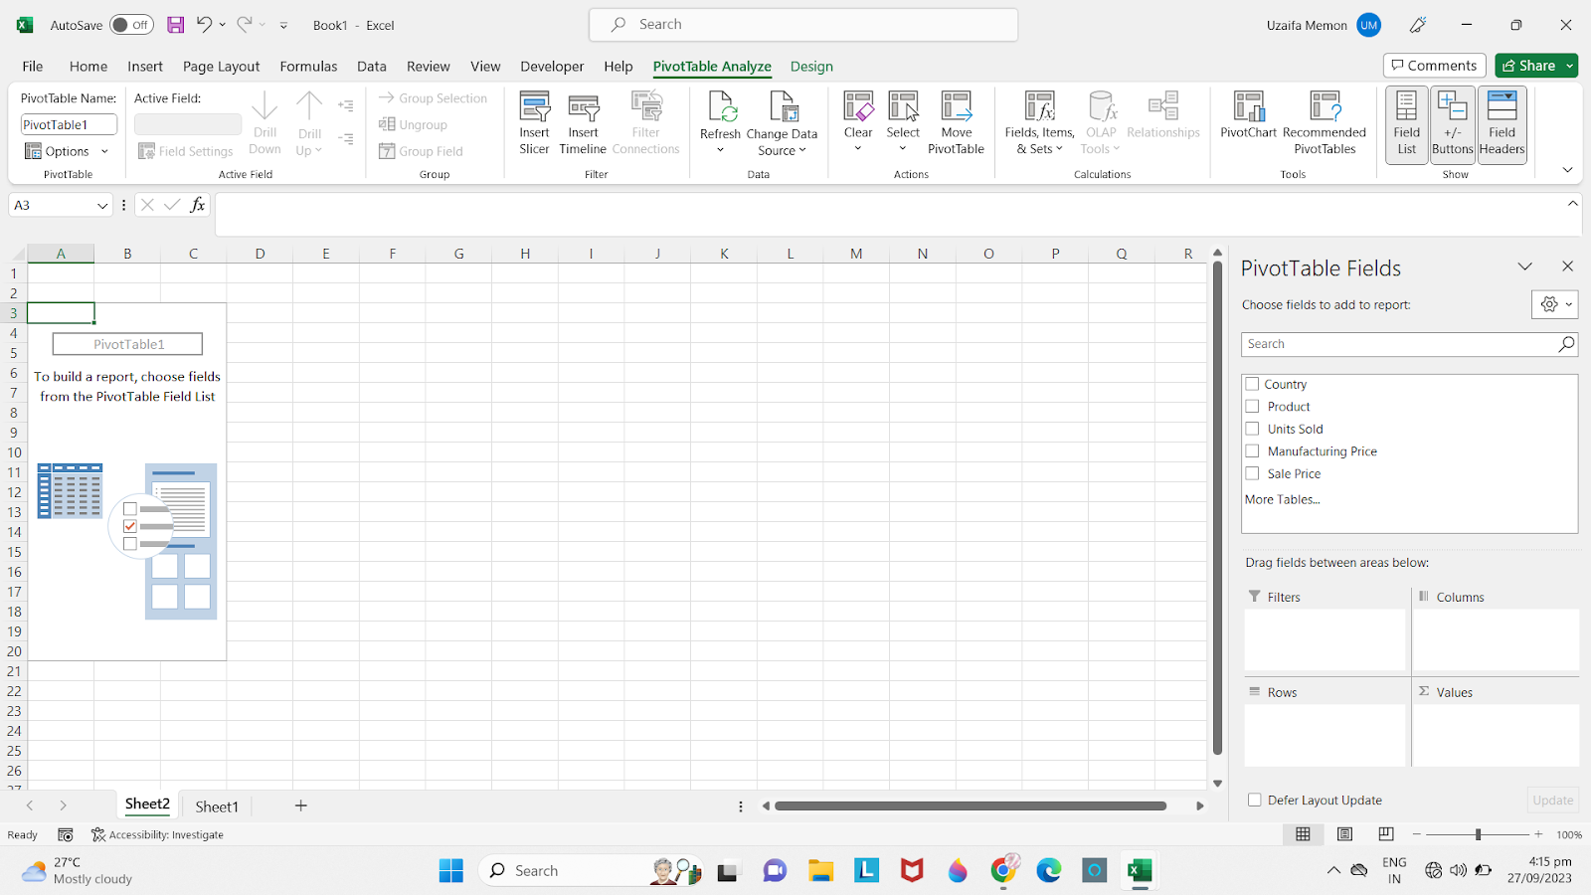Add a new sheet with plus icon
This screenshot has width=1591, height=895.
click(301, 805)
